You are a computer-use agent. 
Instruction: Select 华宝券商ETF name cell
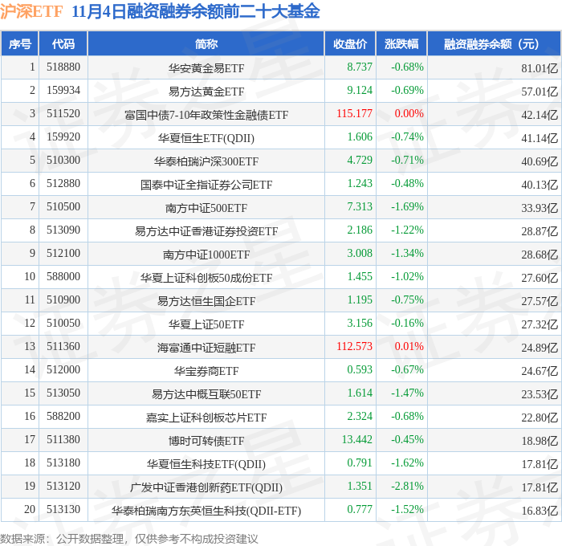click(x=206, y=371)
